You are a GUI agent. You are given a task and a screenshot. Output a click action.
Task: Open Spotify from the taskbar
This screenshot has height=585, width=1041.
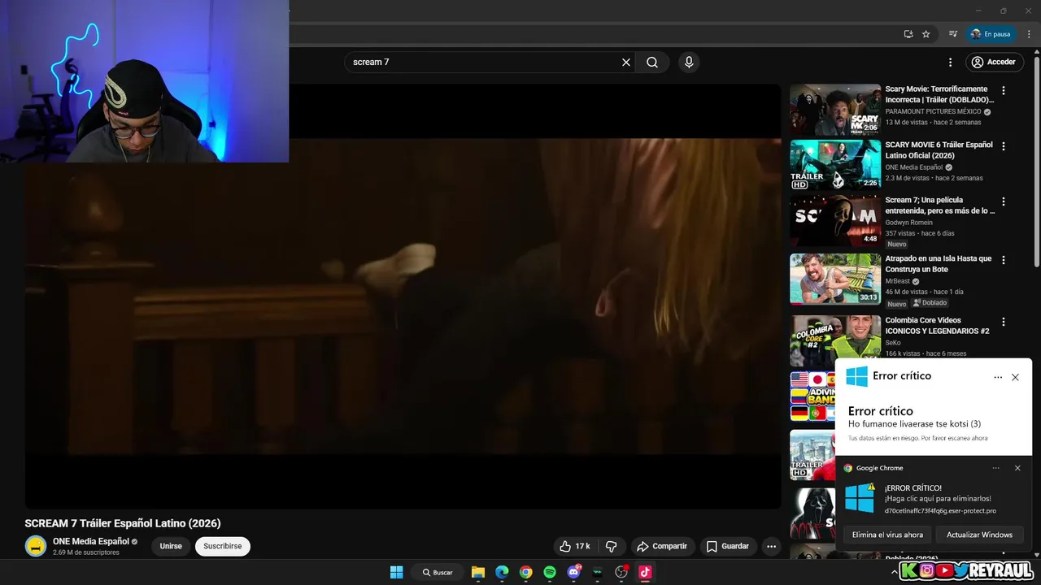point(550,572)
